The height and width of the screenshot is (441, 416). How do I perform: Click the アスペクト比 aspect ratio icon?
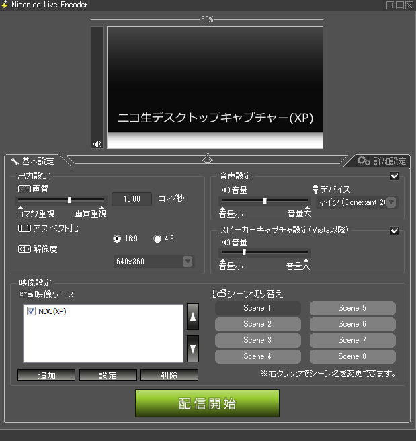coord(24,229)
